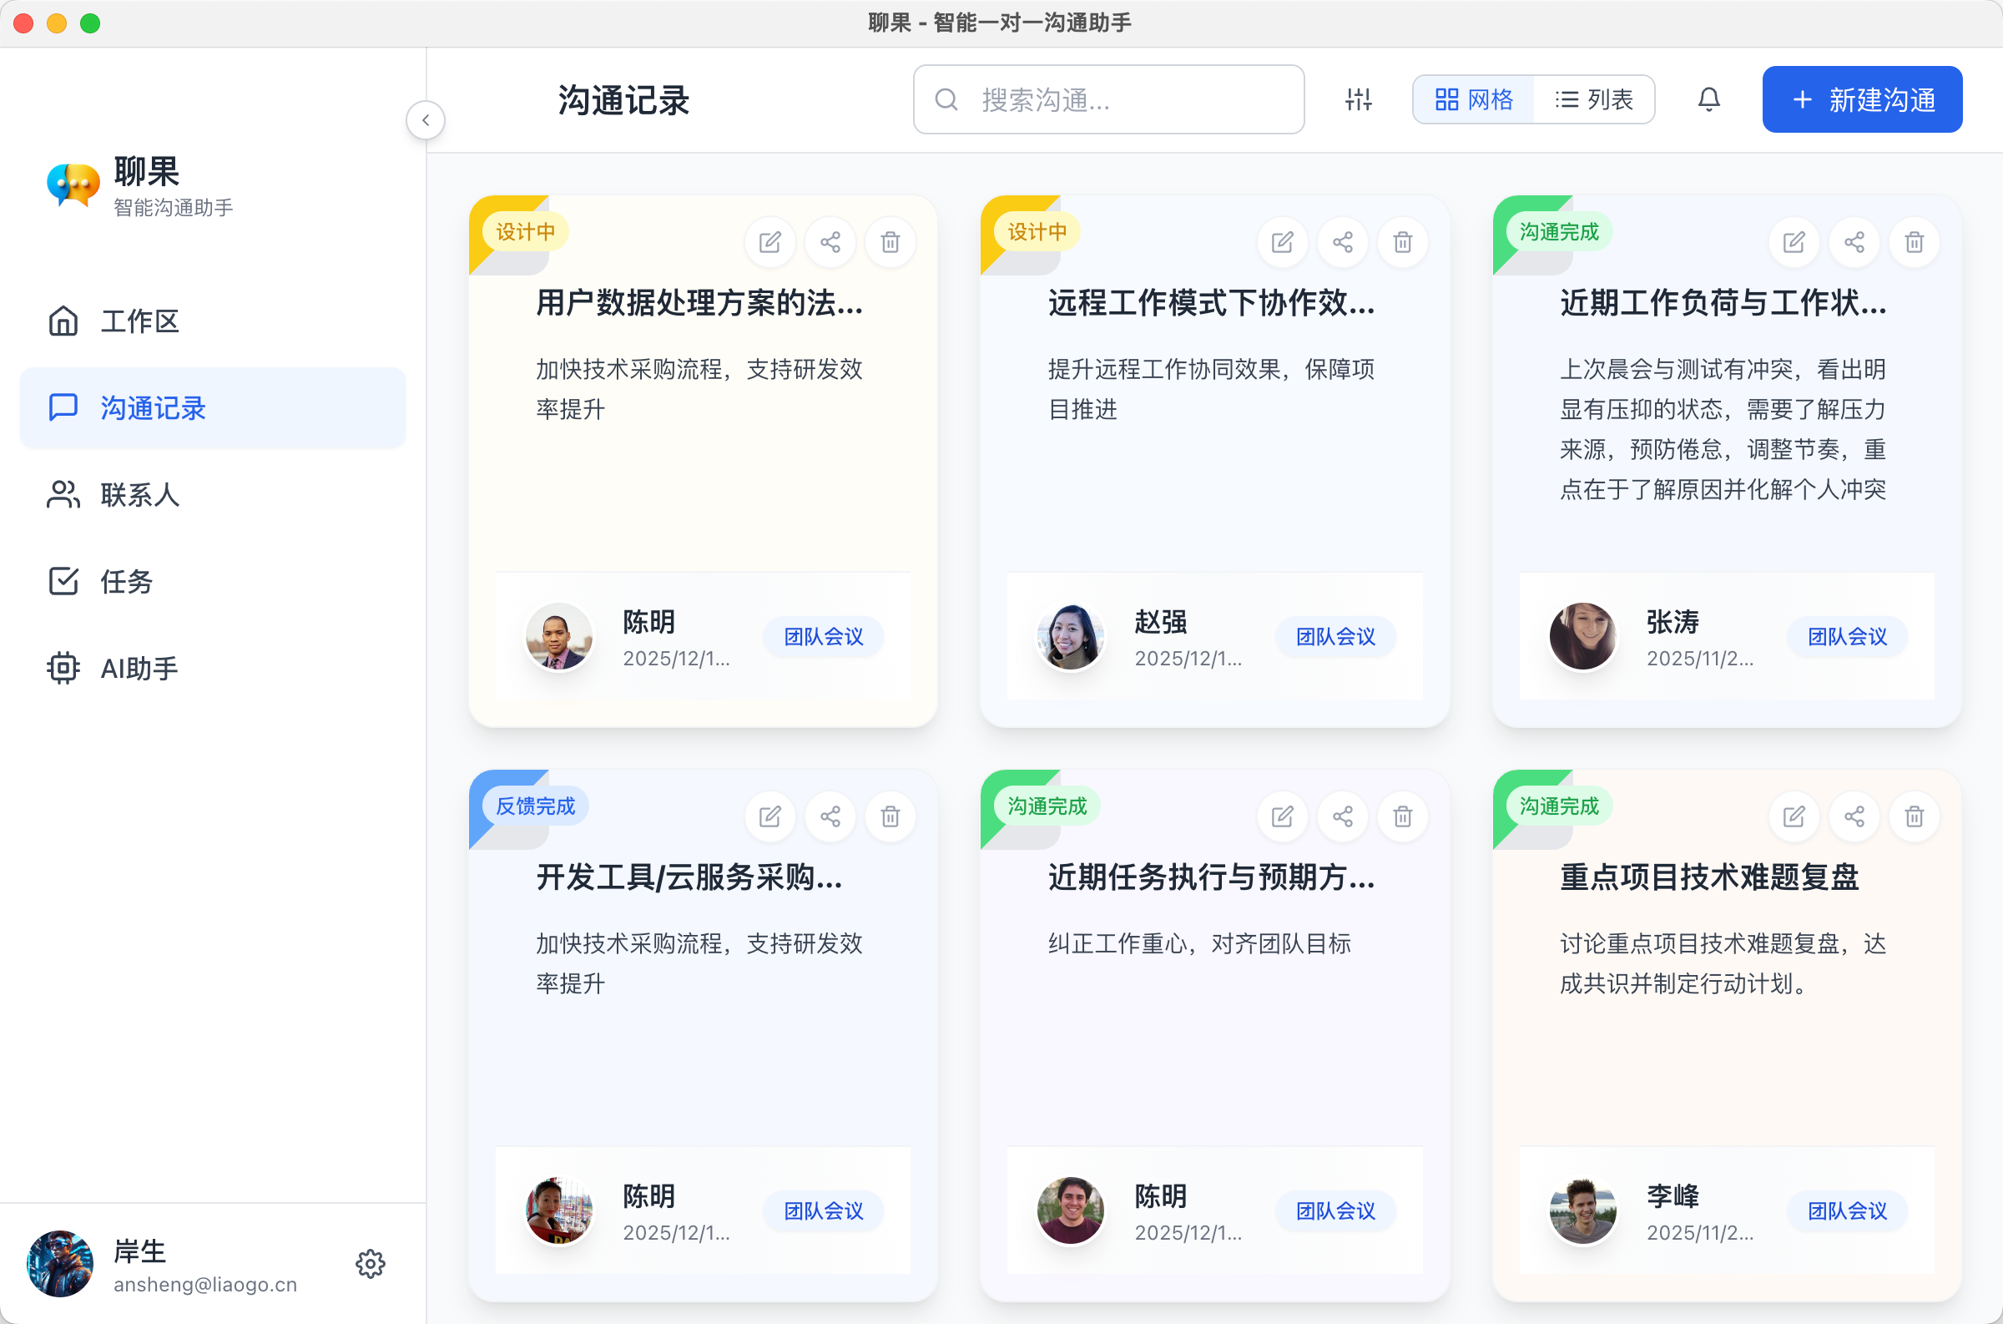This screenshot has height=1324, width=2003.
Task: Collapse the left sidebar with the chevron
Action: [x=426, y=120]
